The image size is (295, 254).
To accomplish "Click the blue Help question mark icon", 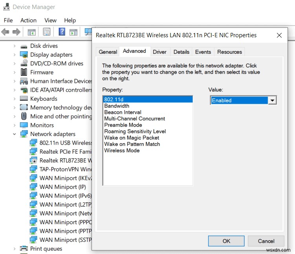I will 62,32.
